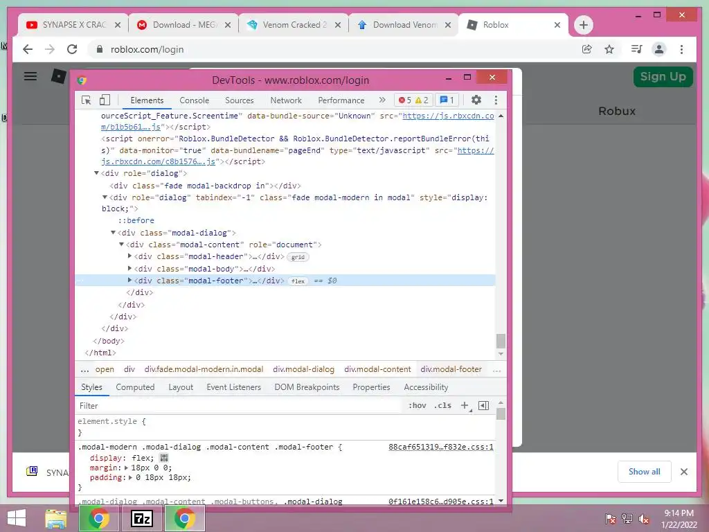
Task: Open the DevTools three-dot customize menu
Action: (496, 100)
